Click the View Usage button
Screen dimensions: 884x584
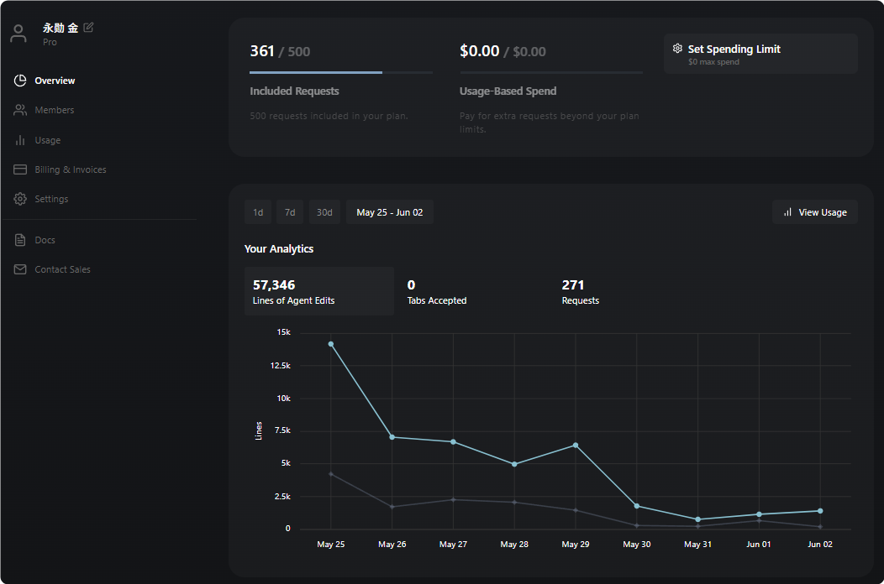814,212
